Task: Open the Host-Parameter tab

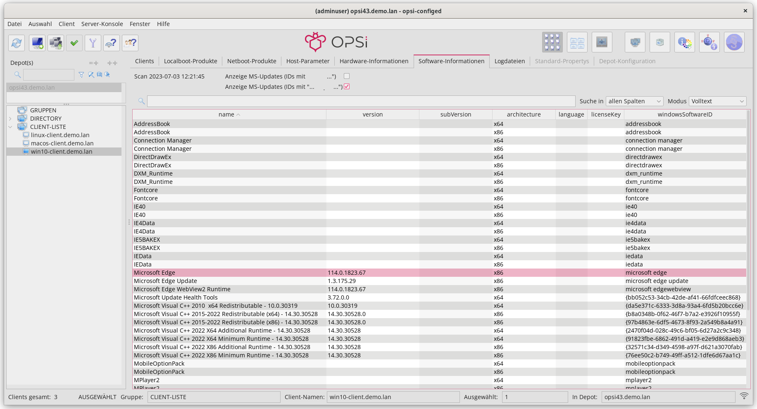Action: coord(308,61)
